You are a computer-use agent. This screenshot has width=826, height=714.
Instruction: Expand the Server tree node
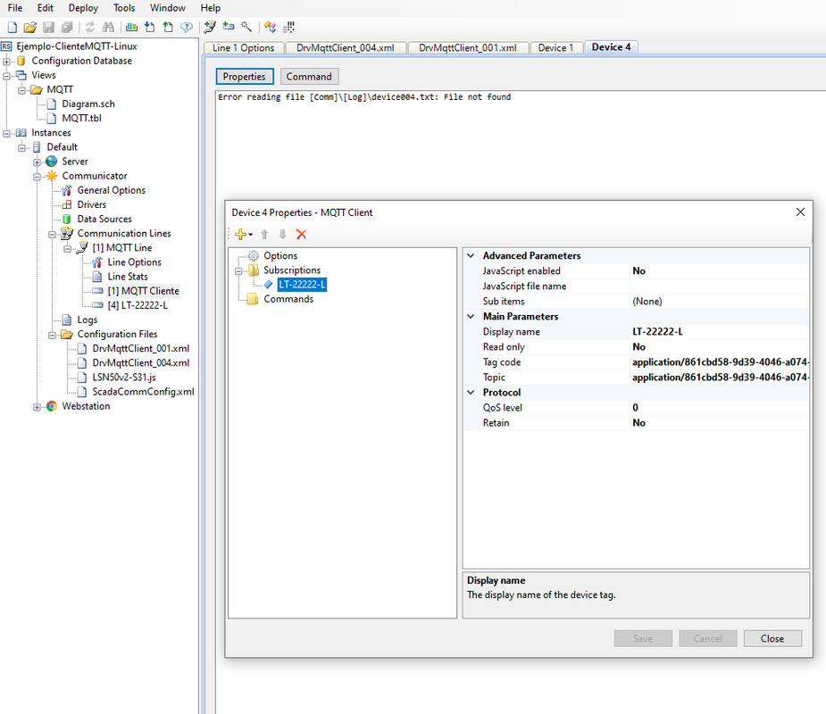pyautogui.click(x=37, y=162)
